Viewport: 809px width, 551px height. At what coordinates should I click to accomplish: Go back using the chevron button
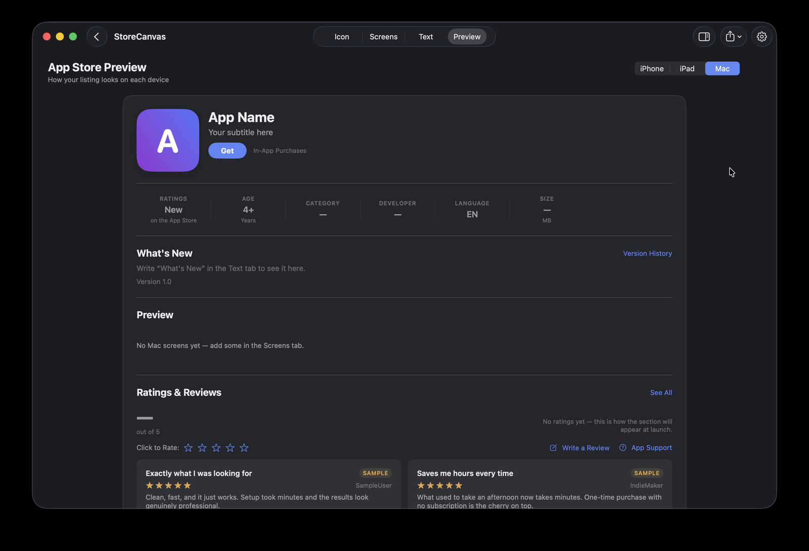tap(97, 36)
